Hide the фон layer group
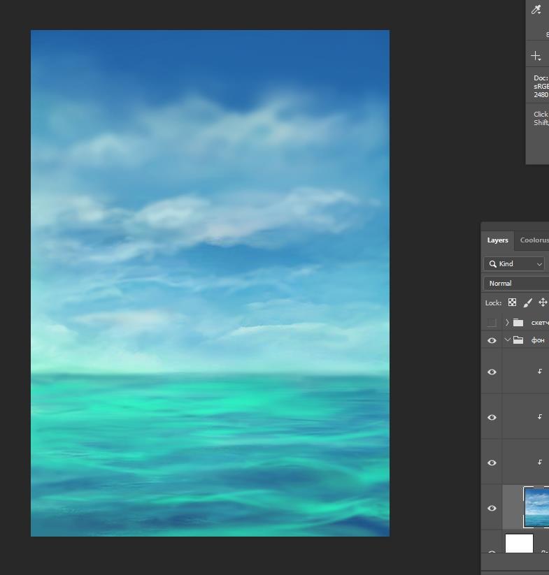Screen dimensions: 549x575 point(492,340)
